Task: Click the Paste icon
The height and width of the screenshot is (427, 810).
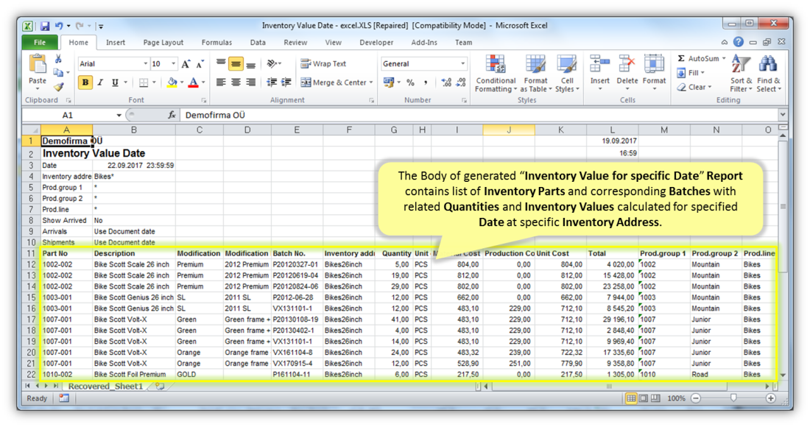Action: 38,65
